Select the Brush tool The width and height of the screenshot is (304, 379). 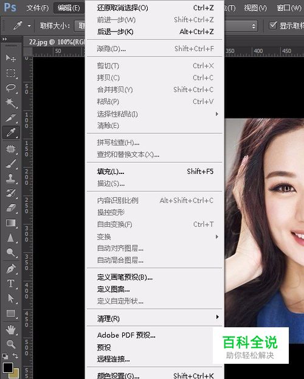click(x=10, y=164)
